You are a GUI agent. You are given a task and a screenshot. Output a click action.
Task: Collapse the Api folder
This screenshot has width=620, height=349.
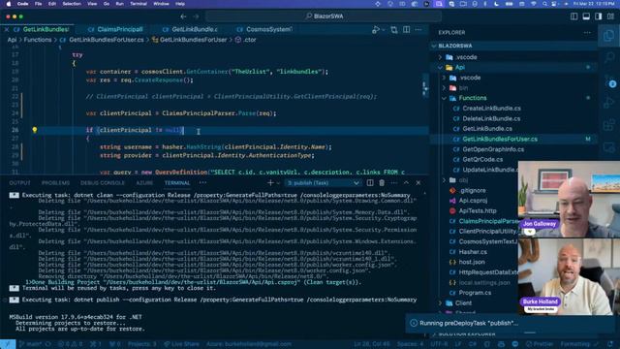tap(440, 68)
